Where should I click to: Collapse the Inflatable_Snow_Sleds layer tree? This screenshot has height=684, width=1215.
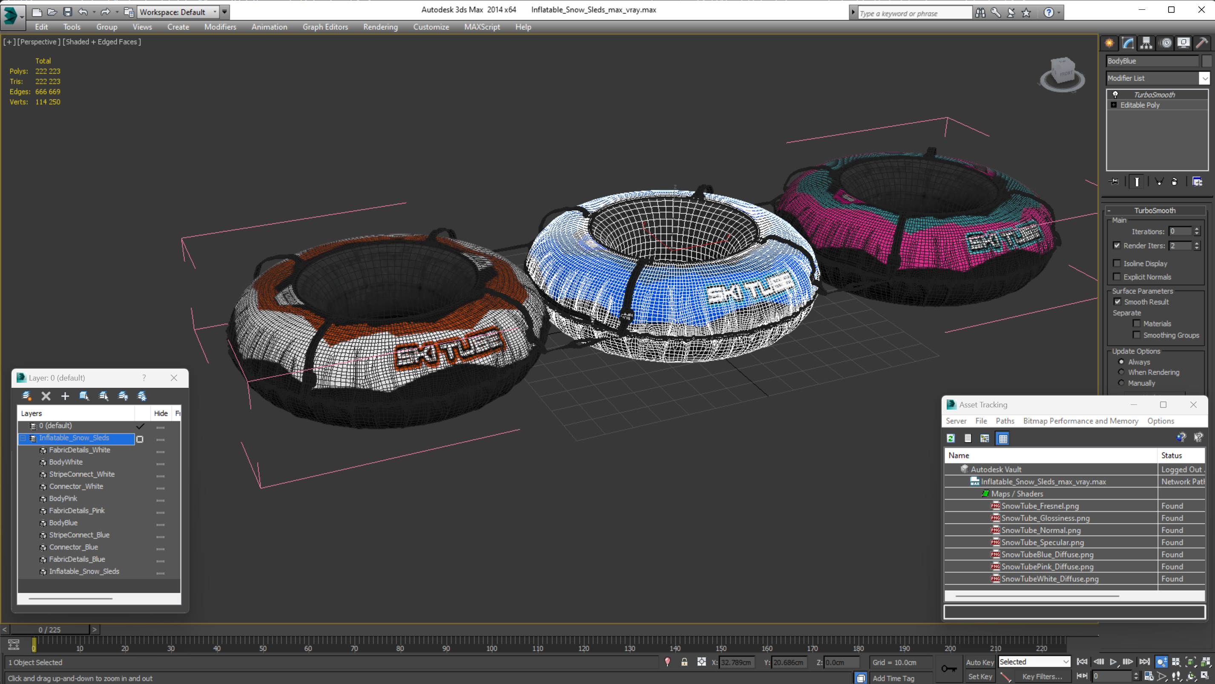coord(23,438)
